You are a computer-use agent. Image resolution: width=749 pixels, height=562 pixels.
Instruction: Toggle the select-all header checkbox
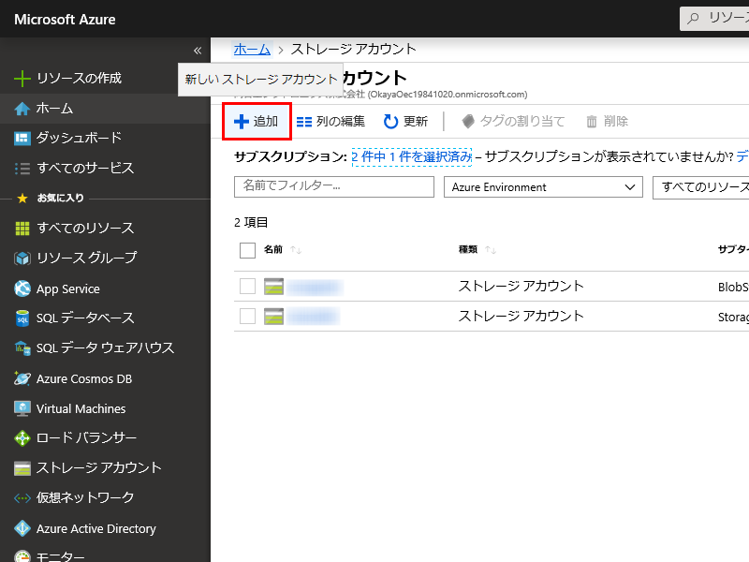[x=247, y=250]
